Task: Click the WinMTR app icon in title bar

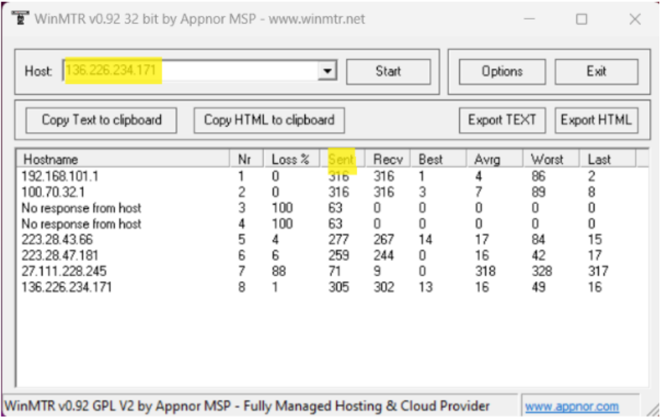Action: (x=20, y=18)
